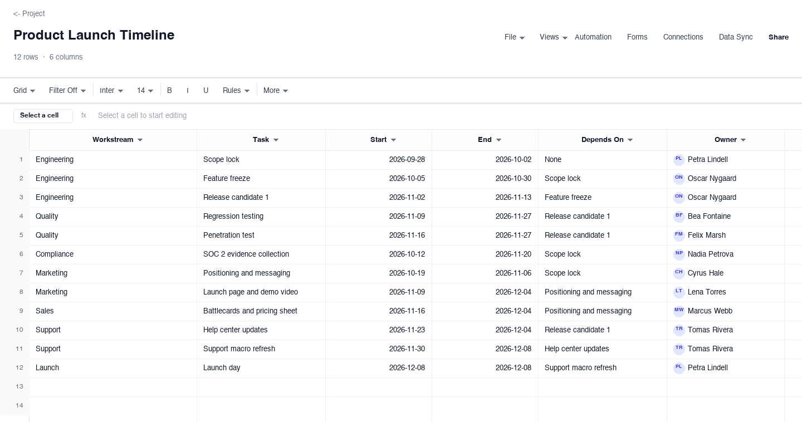Open the Connections menu item
This screenshot has height=422, width=802.
pyautogui.click(x=683, y=37)
